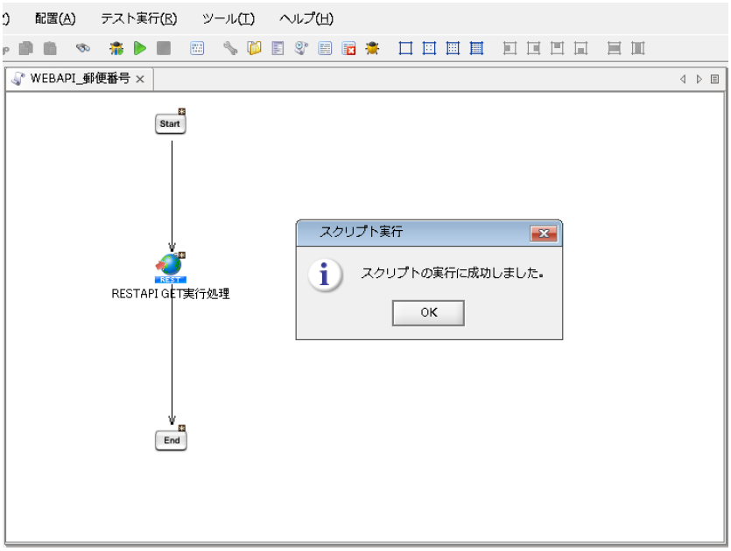Open the tab list dropdown at right
Image resolution: width=731 pixels, height=551 pixels.
click(x=715, y=79)
